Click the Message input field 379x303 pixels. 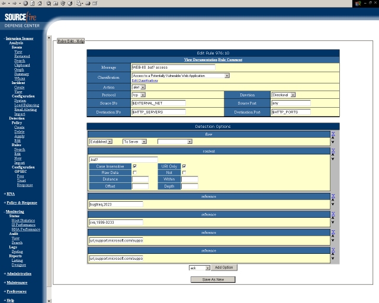[x=174, y=67]
